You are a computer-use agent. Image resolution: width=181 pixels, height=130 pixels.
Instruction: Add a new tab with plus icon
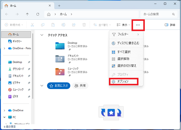[59, 6]
